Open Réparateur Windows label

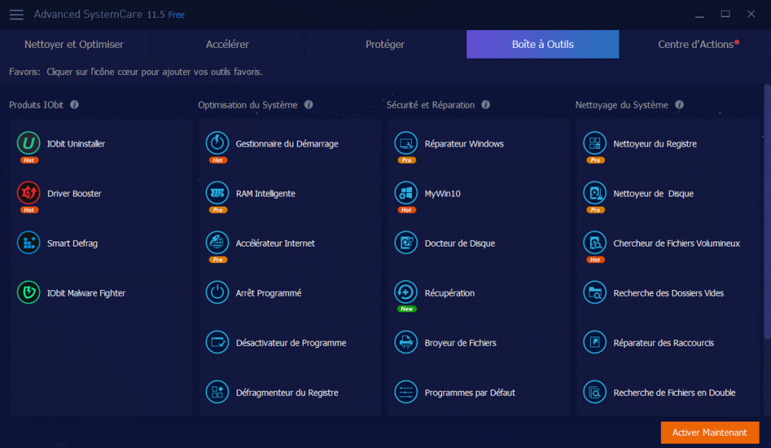pyautogui.click(x=464, y=144)
